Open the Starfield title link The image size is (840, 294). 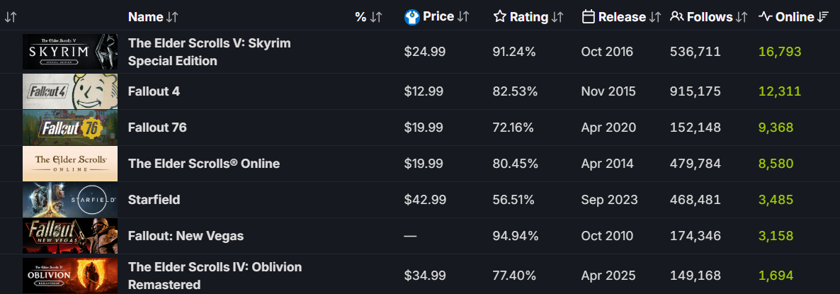(154, 200)
